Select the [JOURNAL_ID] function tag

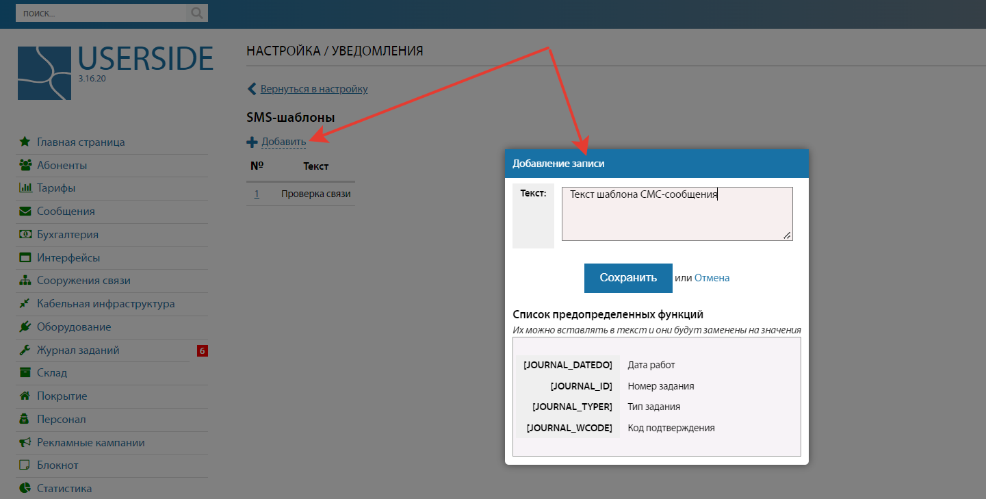[582, 386]
